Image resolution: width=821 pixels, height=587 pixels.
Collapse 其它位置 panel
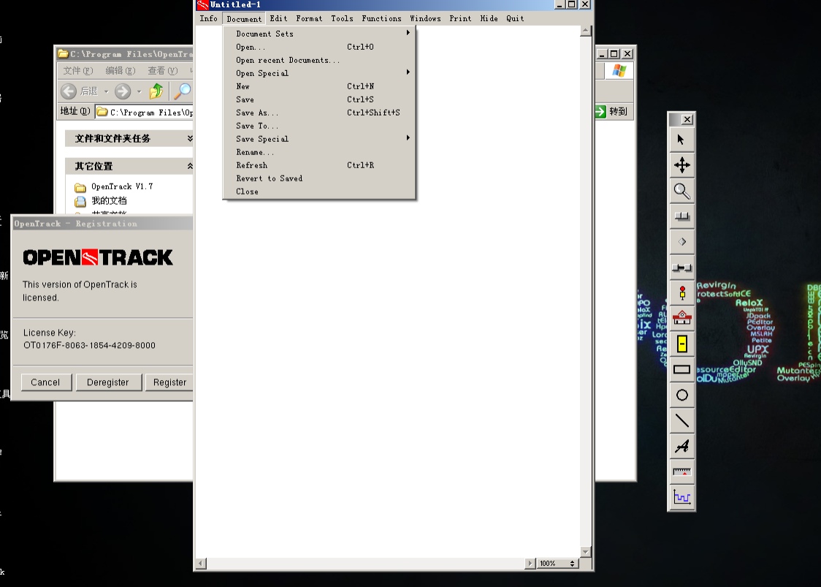point(189,166)
